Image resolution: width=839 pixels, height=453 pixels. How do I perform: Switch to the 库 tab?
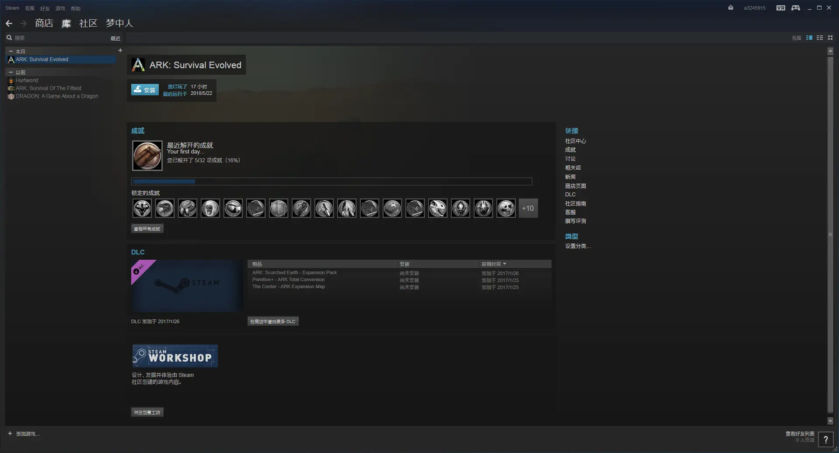(x=66, y=23)
